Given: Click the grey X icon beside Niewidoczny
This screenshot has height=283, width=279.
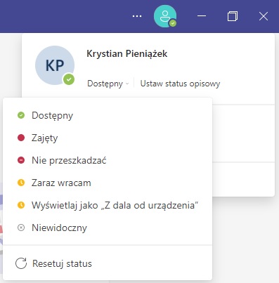Looking at the screenshot, I should click(21, 228).
